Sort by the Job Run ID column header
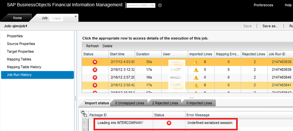 280,54
